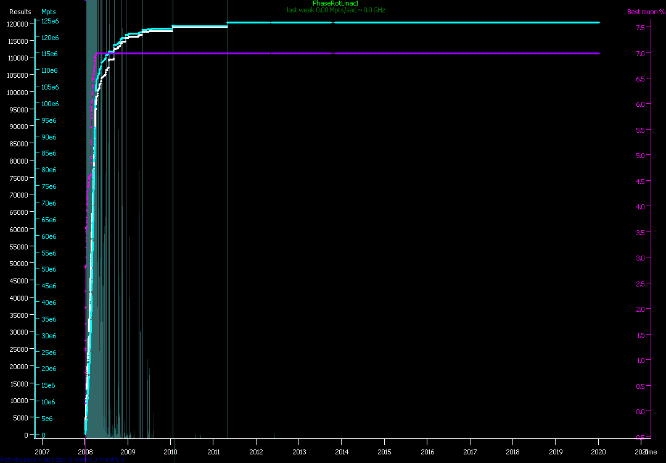666x463 pixels.
Task: Click the 50e6 value on the Mpts axis
Action: [49, 270]
